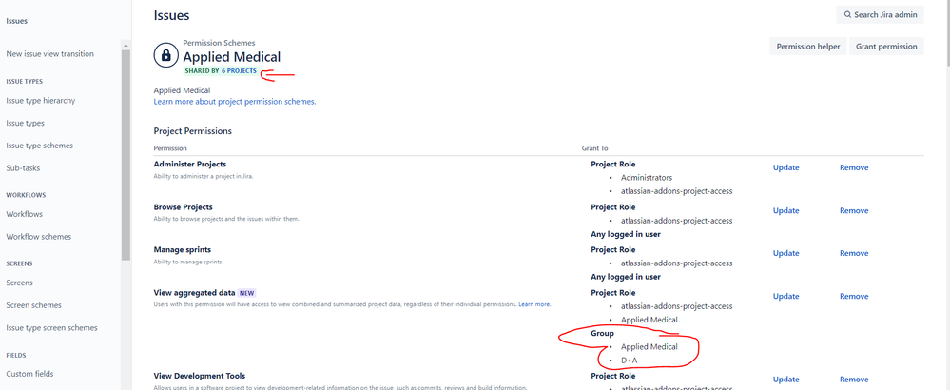This screenshot has height=390, width=950.
Task: Remove the View Development Tools permission
Action: (854, 380)
